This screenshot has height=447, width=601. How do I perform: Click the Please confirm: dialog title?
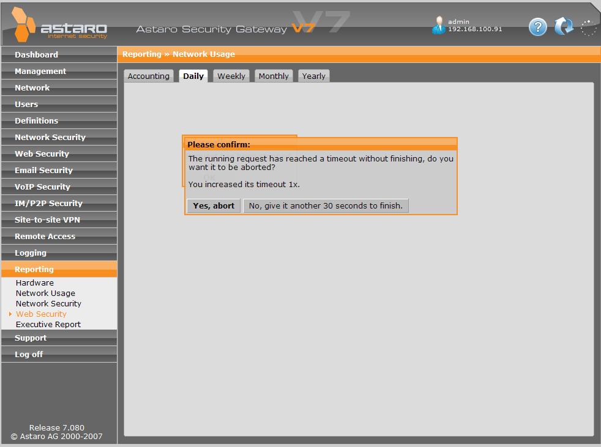coord(218,144)
